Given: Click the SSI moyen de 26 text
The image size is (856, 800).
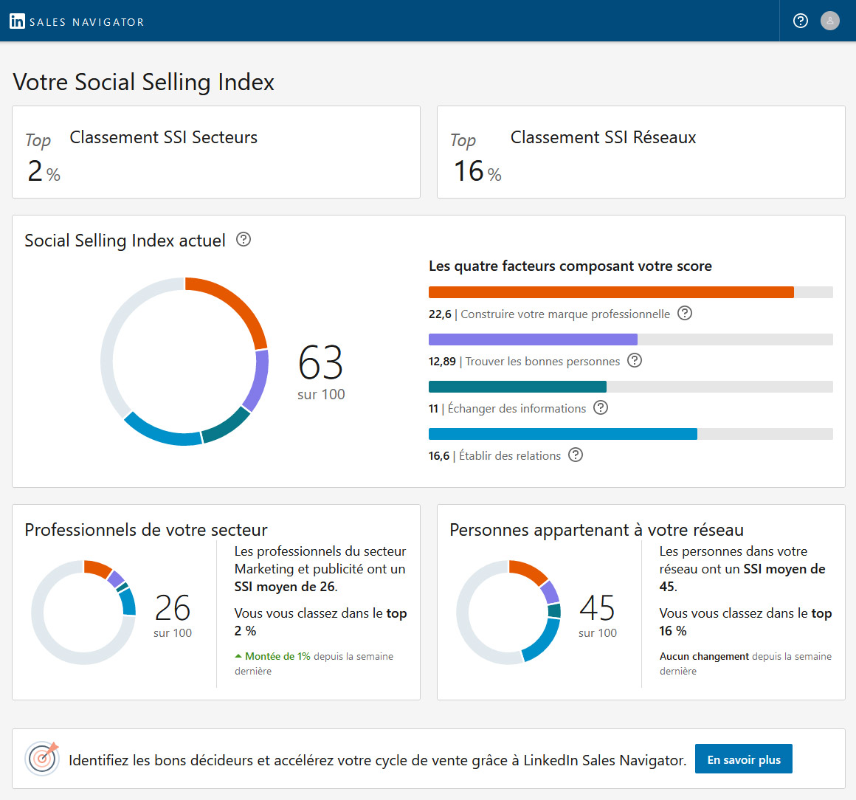Looking at the screenshot, I should 285,587.
